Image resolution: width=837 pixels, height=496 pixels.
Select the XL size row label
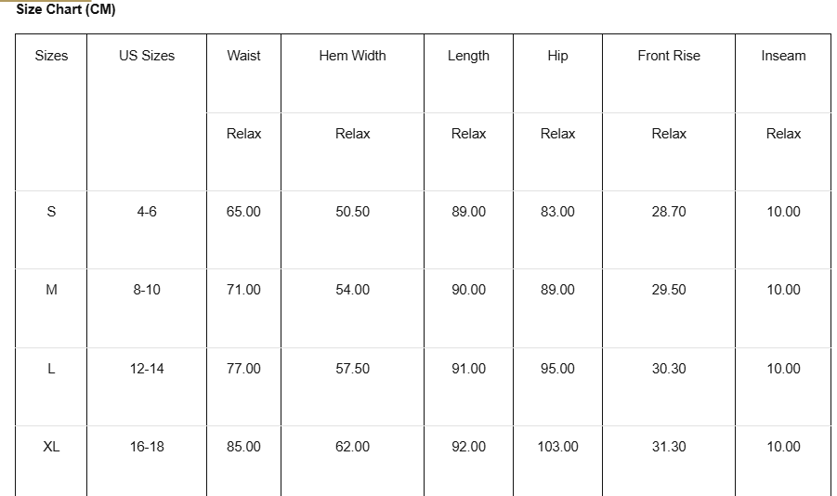pyautogui.click(x=51, y=447)
